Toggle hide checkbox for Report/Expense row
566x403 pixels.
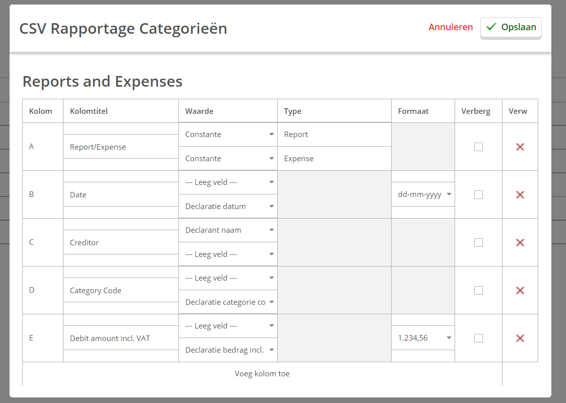(478, 147)
